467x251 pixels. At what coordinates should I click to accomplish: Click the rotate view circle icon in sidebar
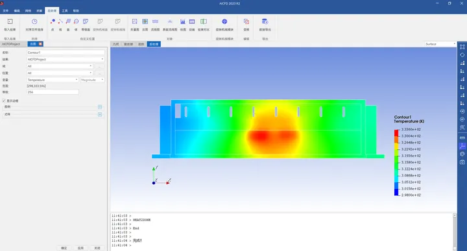pos(462,54)
